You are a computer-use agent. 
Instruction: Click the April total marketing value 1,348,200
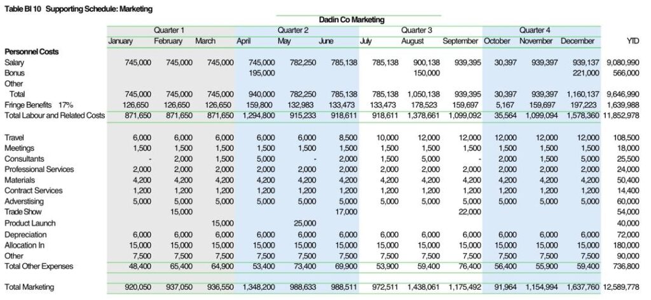pos(259,287)
